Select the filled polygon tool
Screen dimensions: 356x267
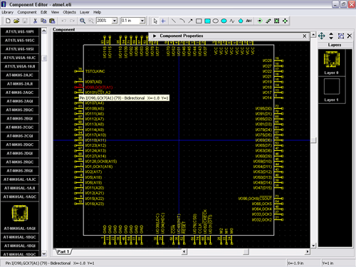(x=241, y=21)
